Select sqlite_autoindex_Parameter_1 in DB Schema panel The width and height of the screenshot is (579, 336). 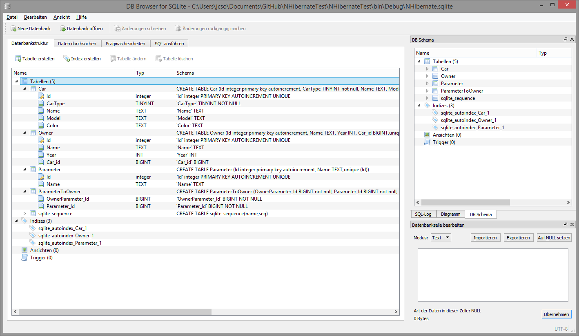pos(472,128)
